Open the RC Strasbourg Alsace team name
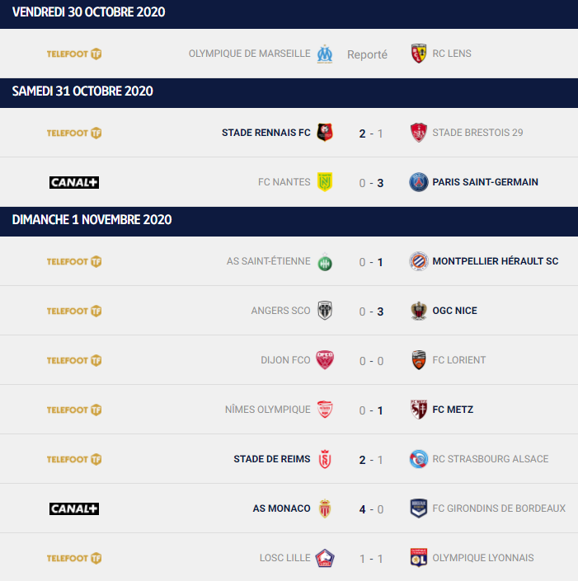Viewport: 578px width, 581px height. 490,459
